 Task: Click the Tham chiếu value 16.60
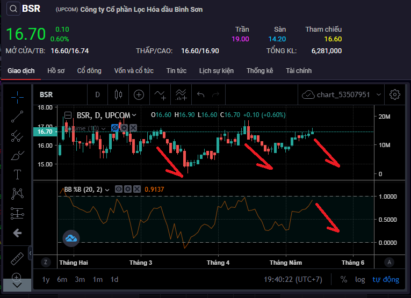coord(333,39)
